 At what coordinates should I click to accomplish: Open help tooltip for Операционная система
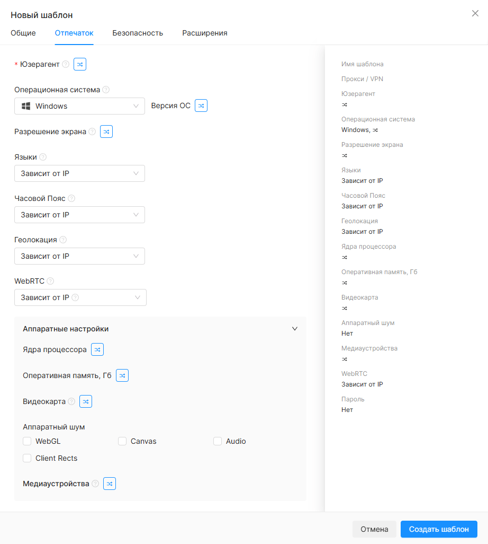pos(106,90)
